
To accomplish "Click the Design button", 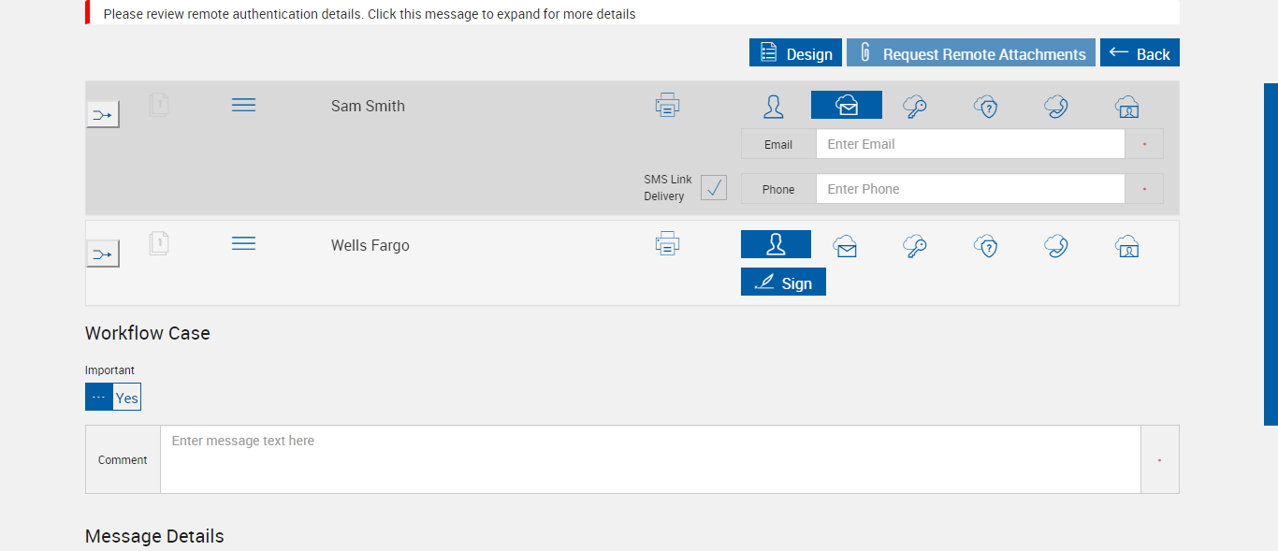I will click(x=795, y=53).
